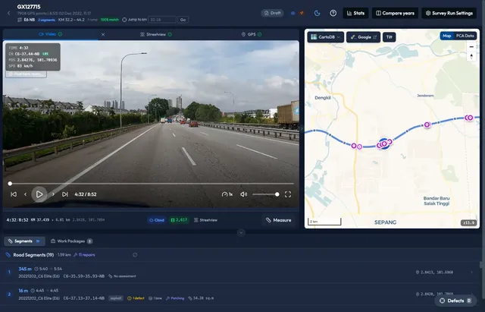The width and height of the screenshot is (485, 312).
Task: Click the orange rocket icon in header
Action: point(302,13)
